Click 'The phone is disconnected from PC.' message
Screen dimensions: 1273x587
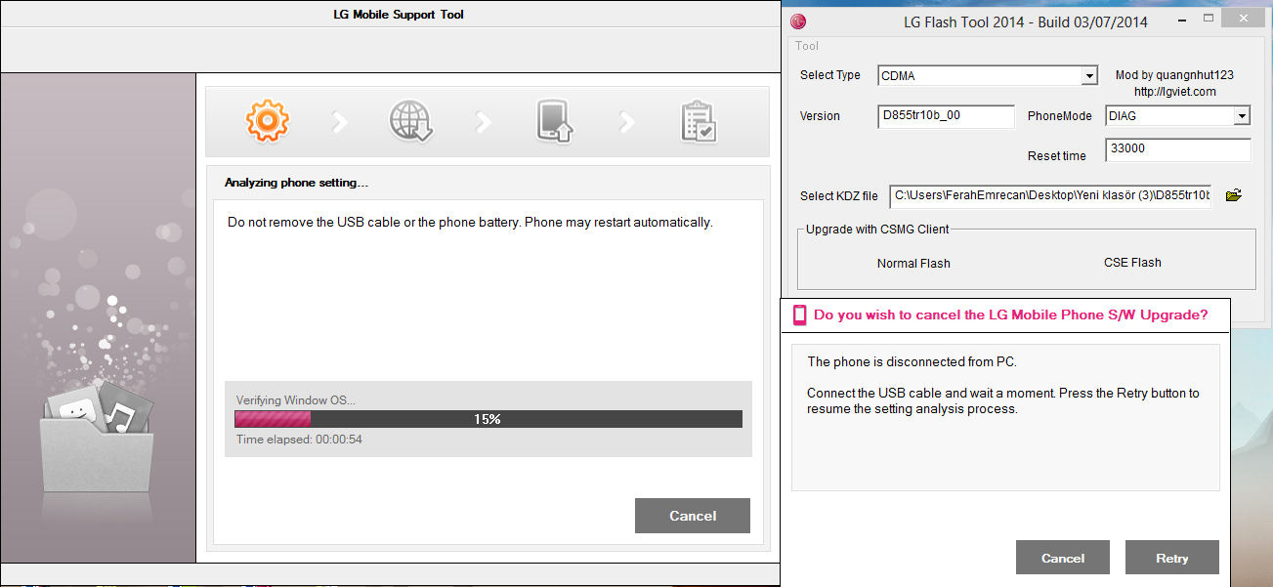click(x=912, y=361)
